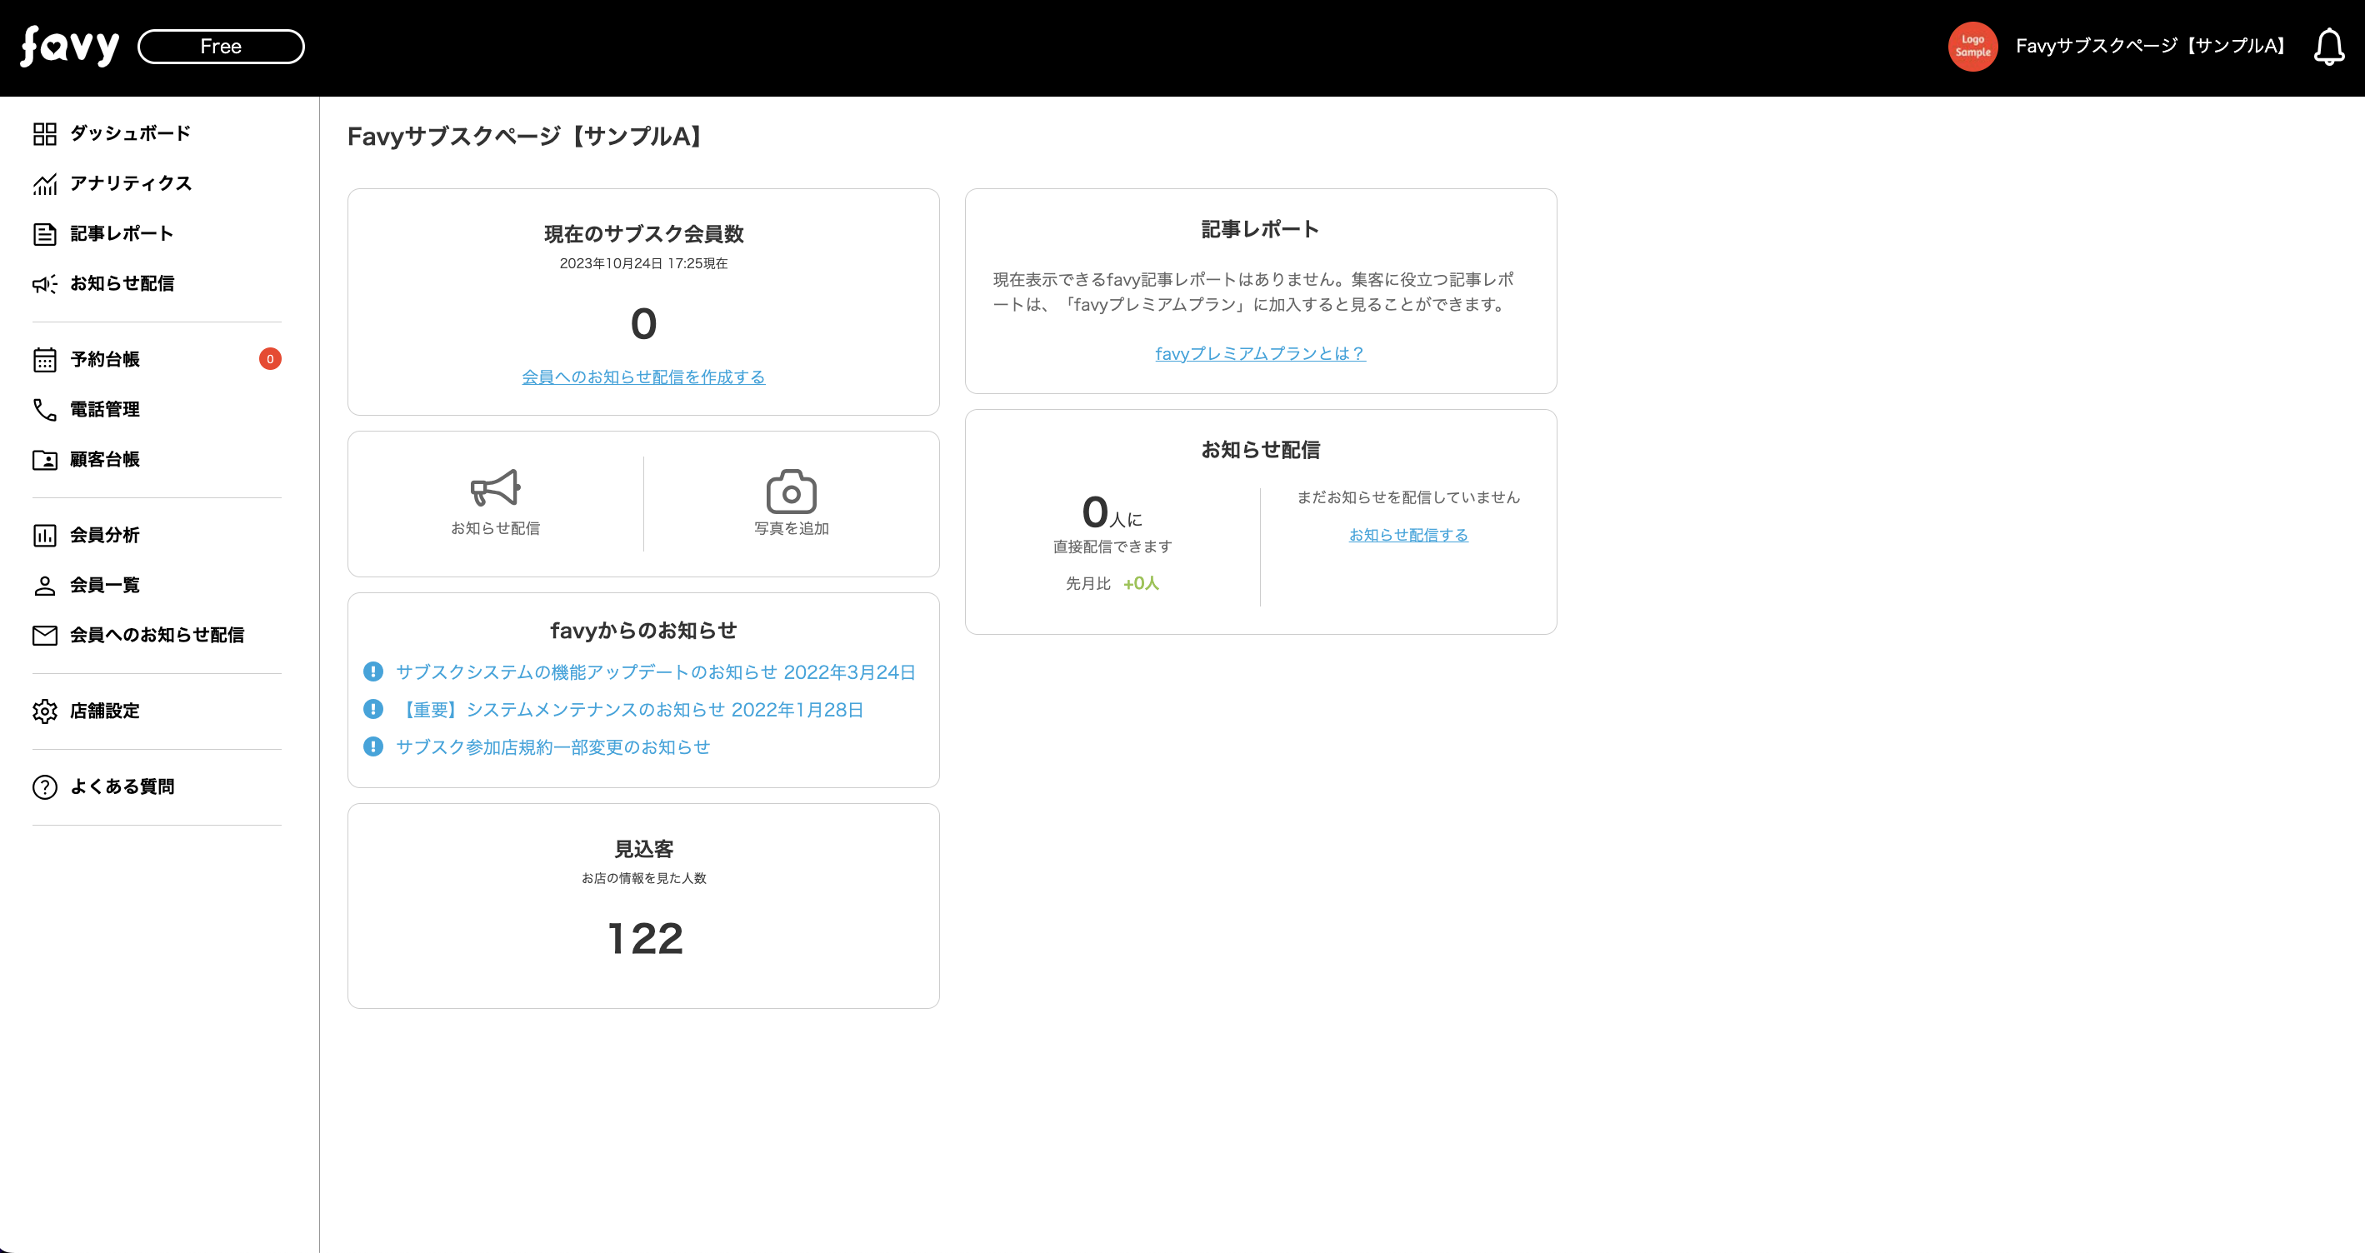Click the 見込客 count 122

click(644, 938)
